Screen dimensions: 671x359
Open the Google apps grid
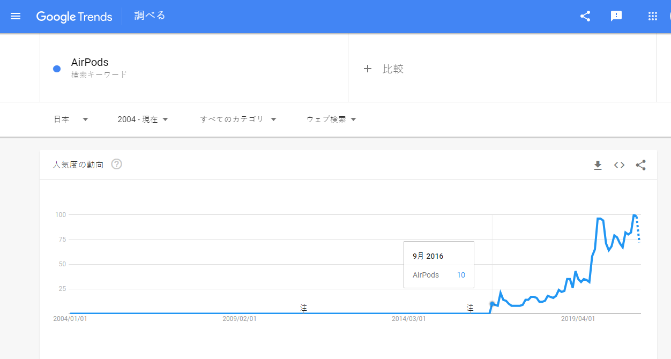point(652,16)
